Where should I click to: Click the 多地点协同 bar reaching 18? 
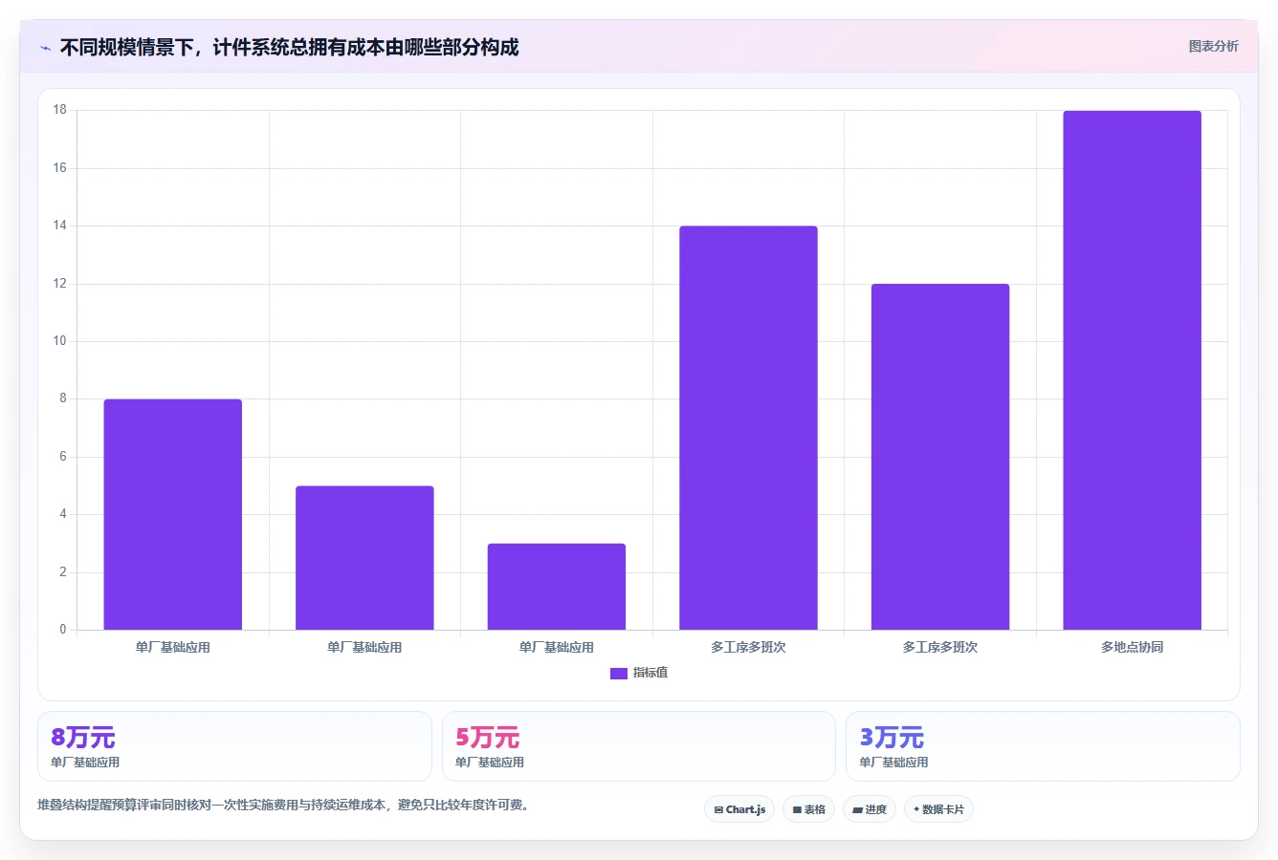coord(1132,371)
